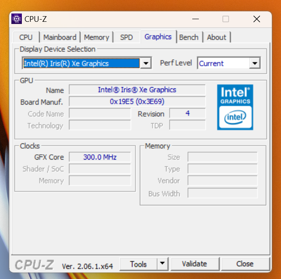Viewport: 281px width, 279px height.
Task: Close the CPU-Z window with X
Action: click(x=257, y=19)
